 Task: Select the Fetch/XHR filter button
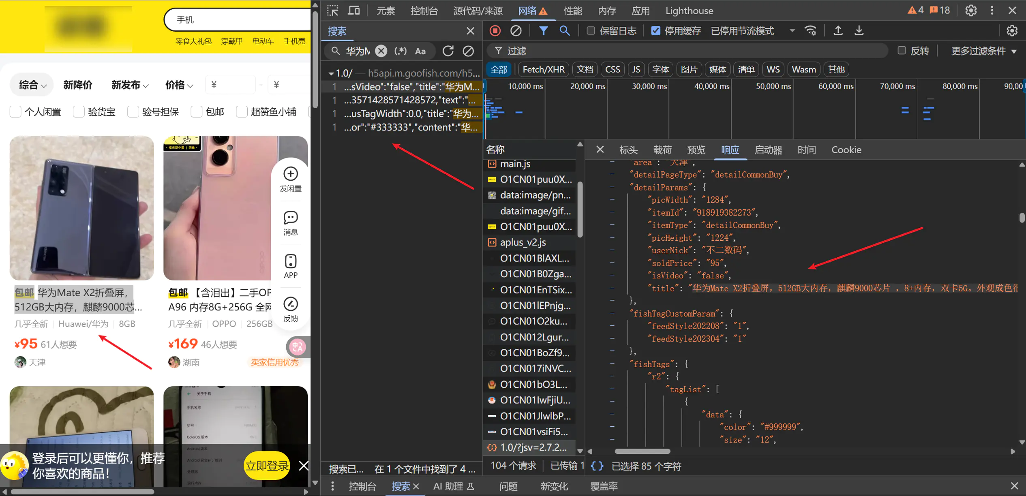(x=543, y=69)
